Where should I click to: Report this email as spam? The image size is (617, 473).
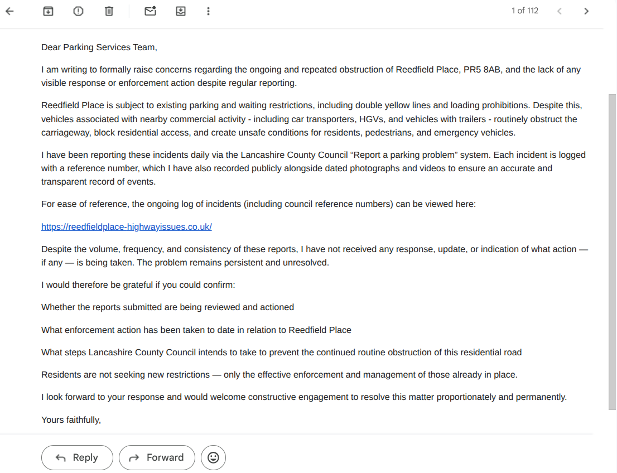tap(78, 11)
